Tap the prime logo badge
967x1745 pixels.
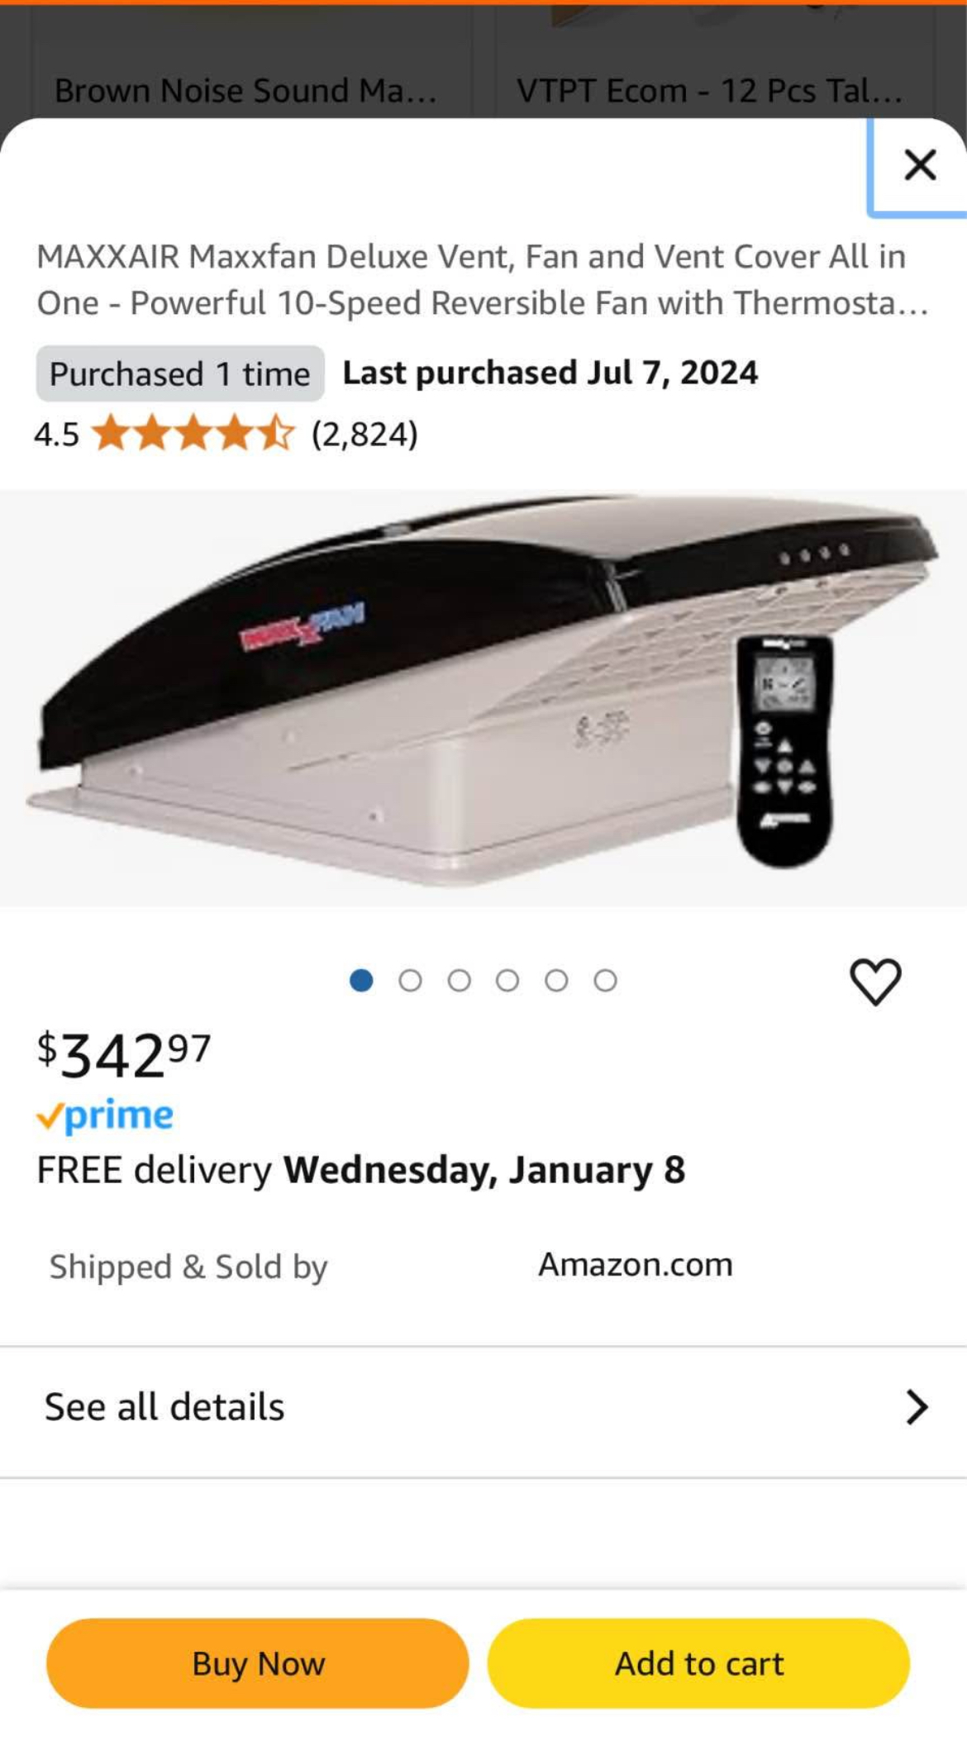tap(105, 1116)
